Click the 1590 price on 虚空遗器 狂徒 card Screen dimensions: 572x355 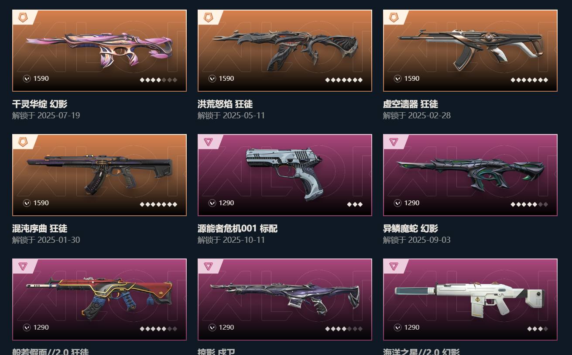tap(412, 79)
